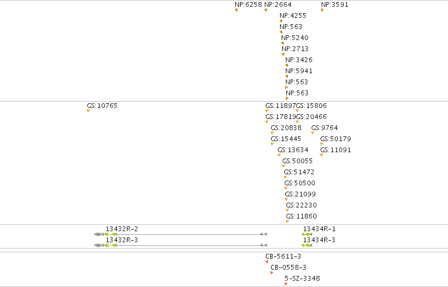This screenshot has height=287, width=448.
Task: Click the 13432R-2 transcript name
Action: click(122, 229)
